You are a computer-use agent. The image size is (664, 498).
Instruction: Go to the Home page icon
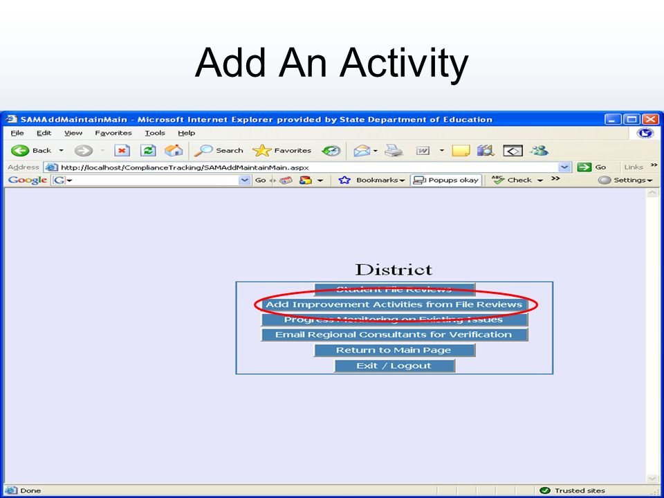tap(173, 150)
